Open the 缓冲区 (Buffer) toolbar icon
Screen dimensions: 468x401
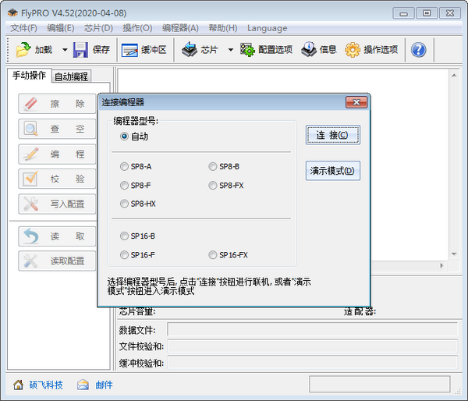tap(129, 50)
